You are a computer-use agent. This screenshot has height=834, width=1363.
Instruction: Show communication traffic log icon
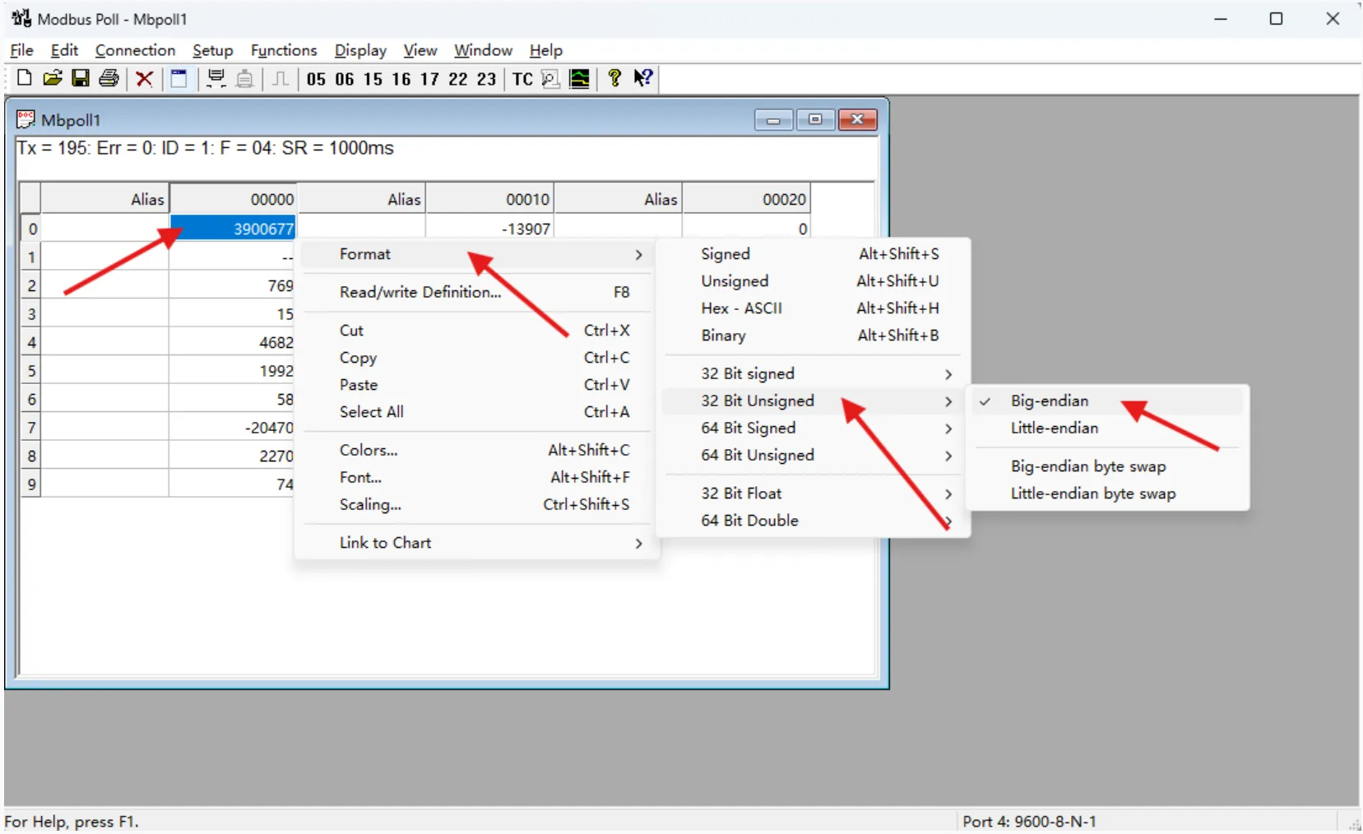tap(549, 79)
